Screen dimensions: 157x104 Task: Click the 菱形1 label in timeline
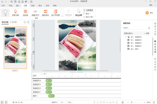pos(35,96)
